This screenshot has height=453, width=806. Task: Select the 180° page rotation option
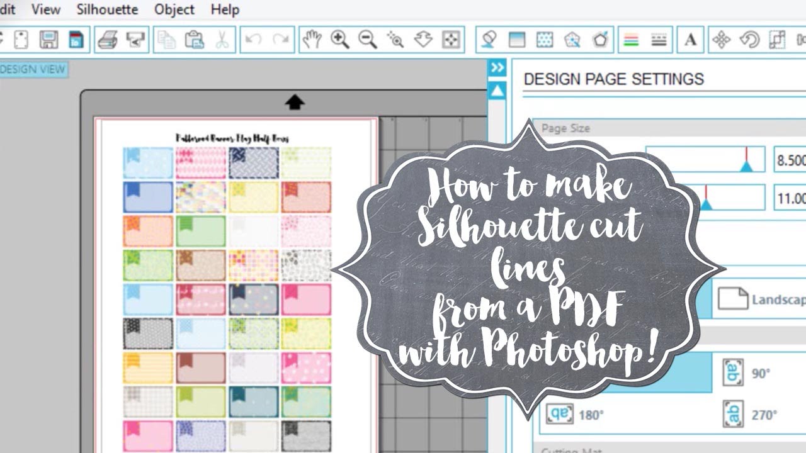pyautogui.click(x=575, y=415)
